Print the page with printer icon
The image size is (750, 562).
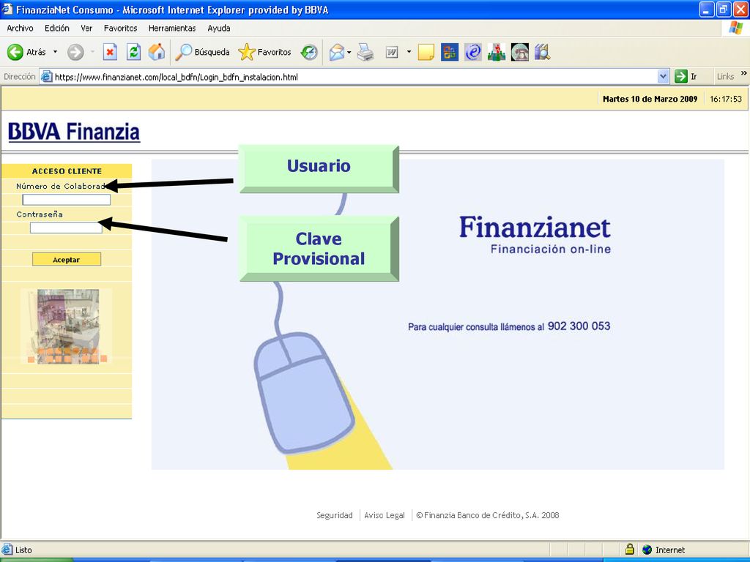click(x=365, y=52)
